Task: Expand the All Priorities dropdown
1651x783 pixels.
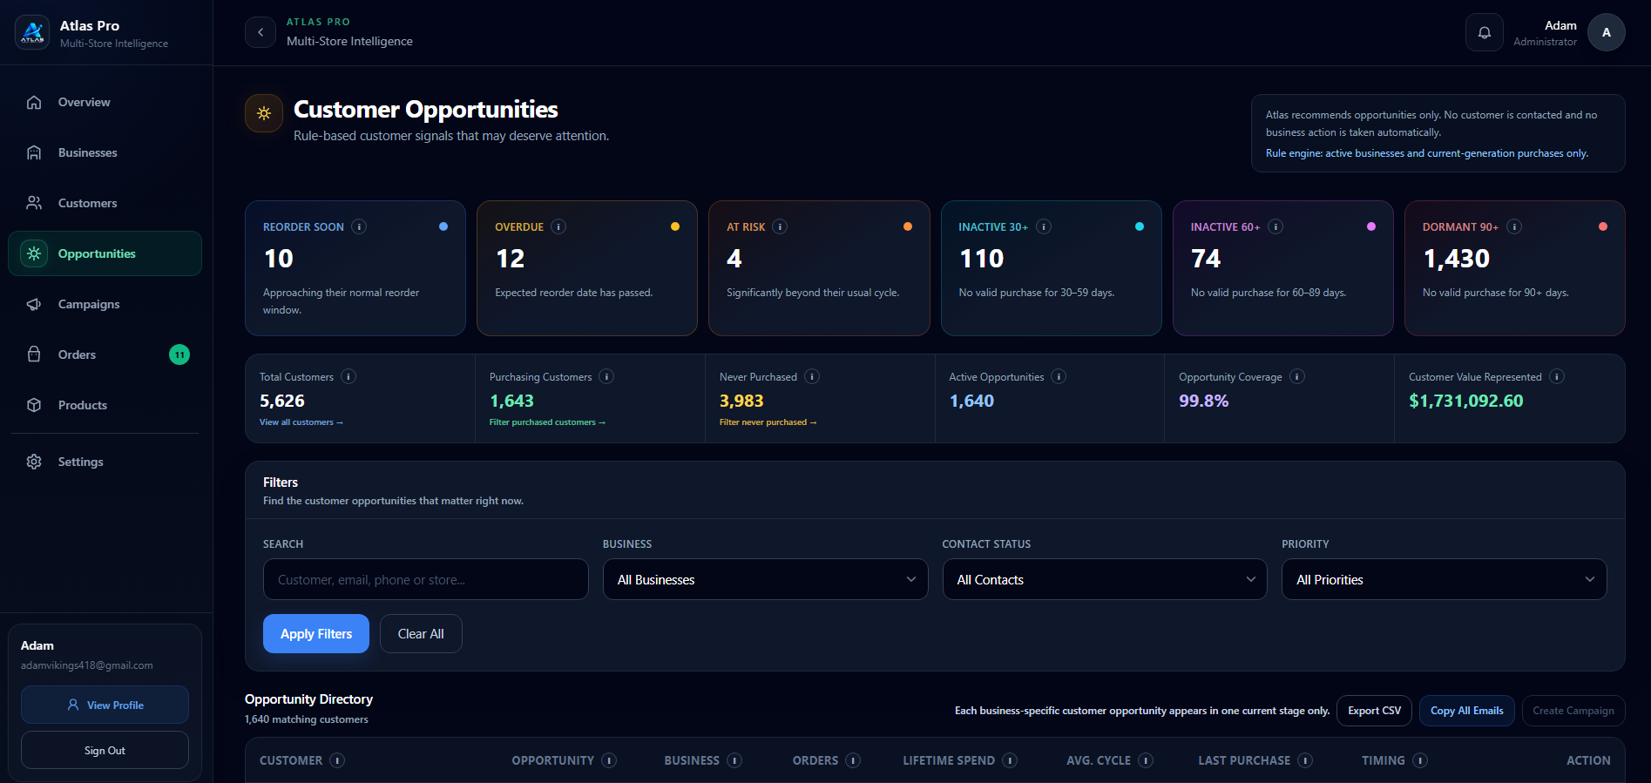Action: point(1445,579)
